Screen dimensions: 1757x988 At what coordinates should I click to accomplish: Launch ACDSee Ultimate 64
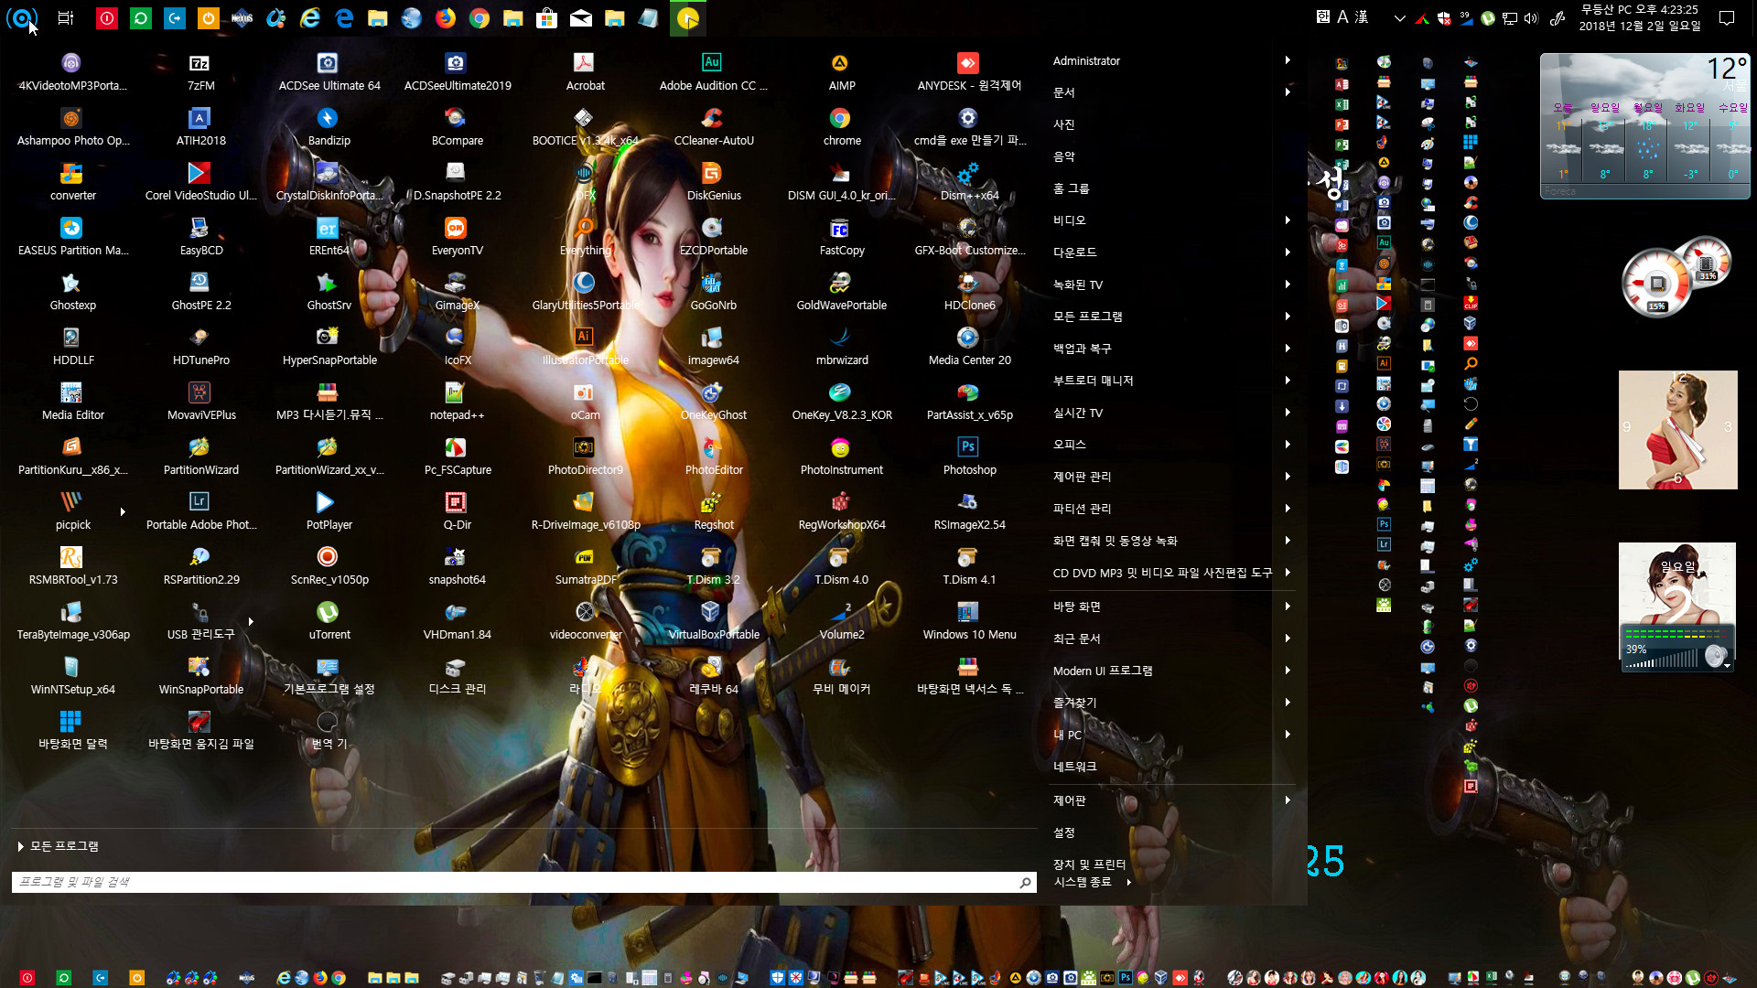(x=329, y=71)
